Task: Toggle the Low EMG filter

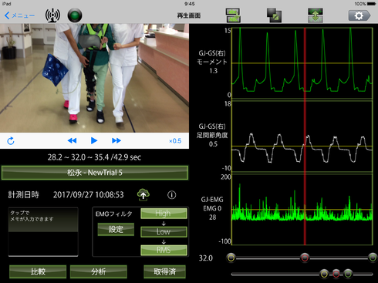Action: tap(164, 231)
